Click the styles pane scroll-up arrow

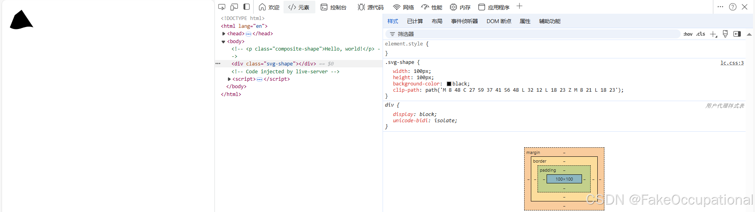click(x=749, y=34)
